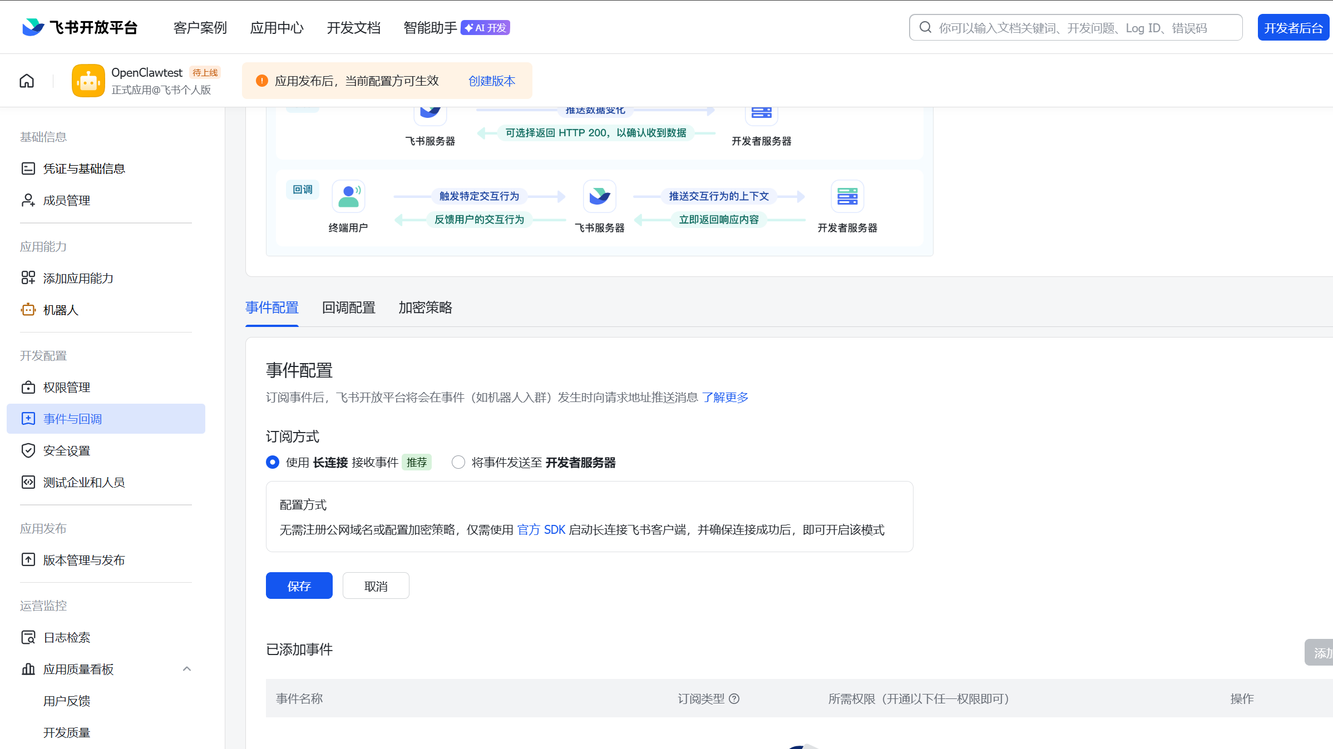Open 成员管理 member icon

28,200
